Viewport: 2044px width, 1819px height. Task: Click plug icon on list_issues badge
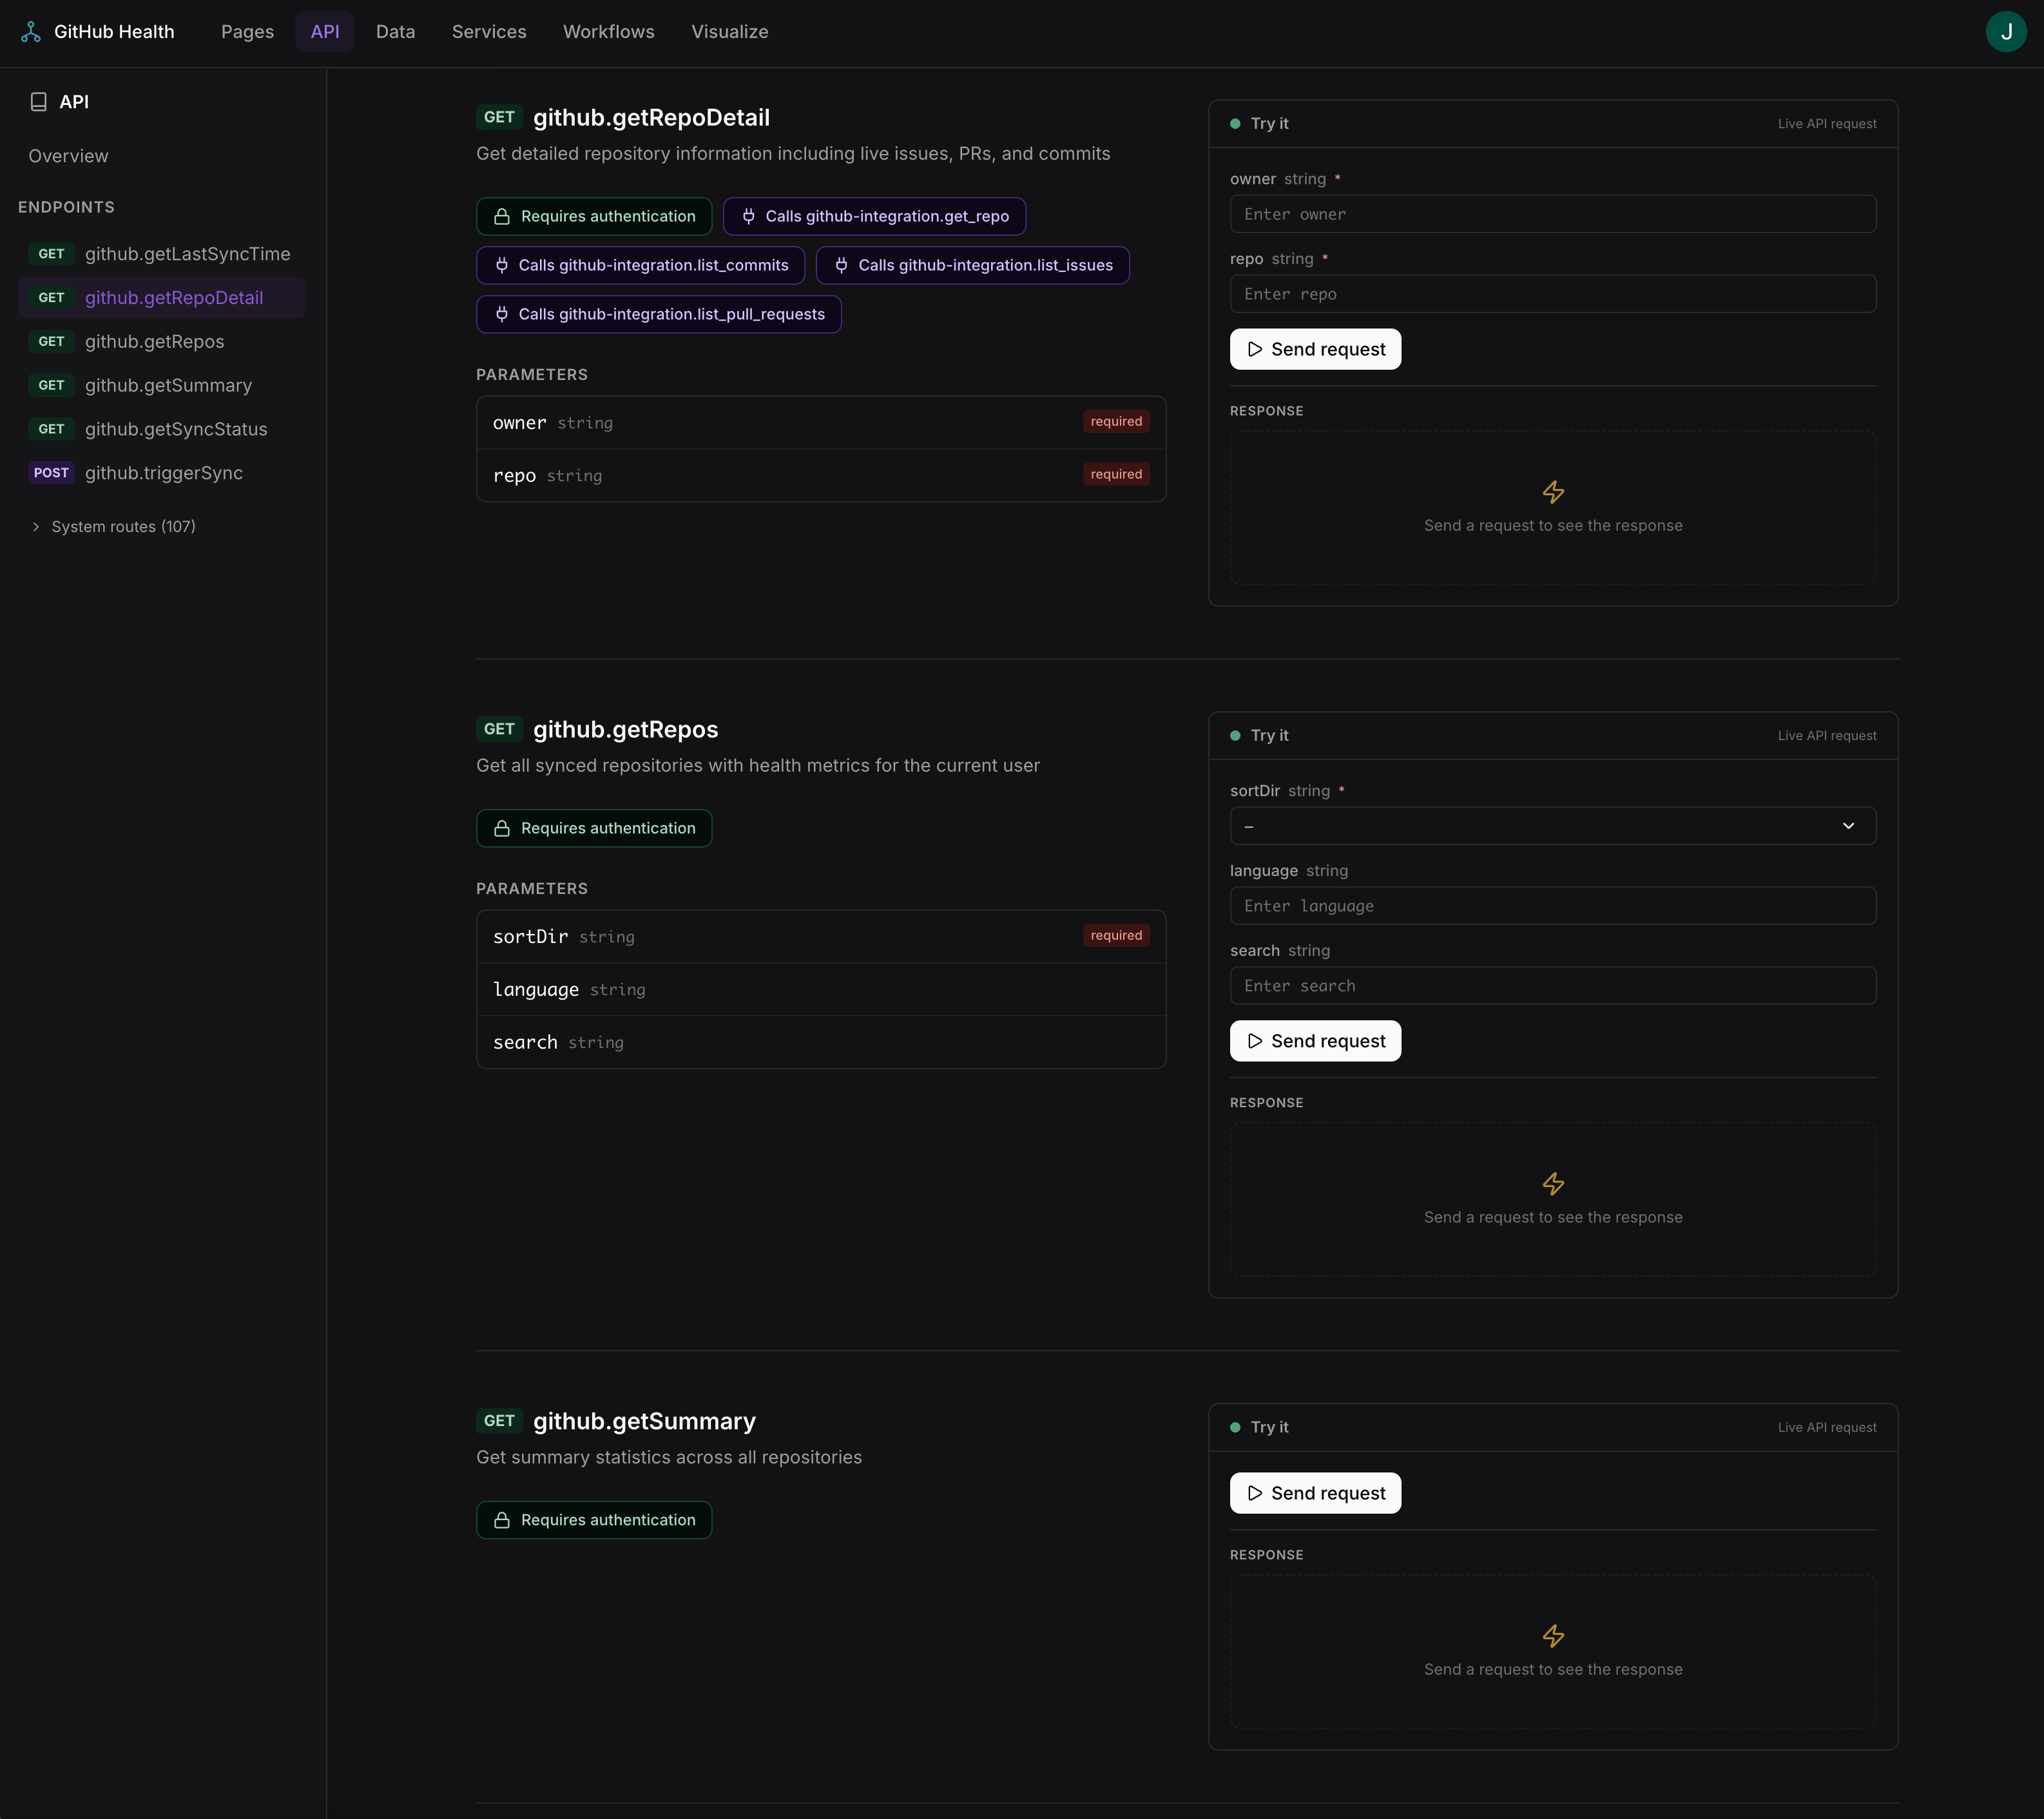click(x=841, y=266)
